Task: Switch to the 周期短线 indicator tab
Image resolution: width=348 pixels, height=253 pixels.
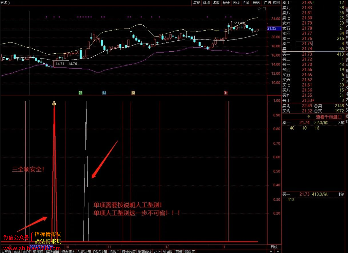Action: (144, 251)
